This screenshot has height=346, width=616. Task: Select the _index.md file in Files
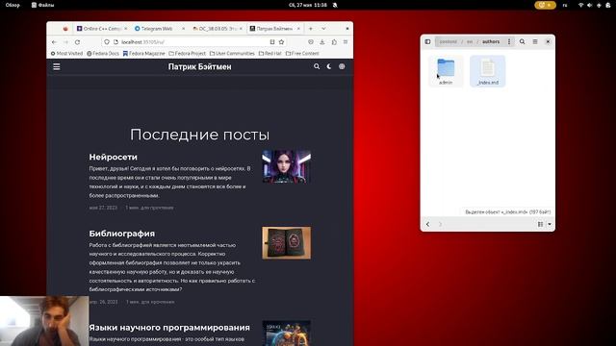point(488,71)
